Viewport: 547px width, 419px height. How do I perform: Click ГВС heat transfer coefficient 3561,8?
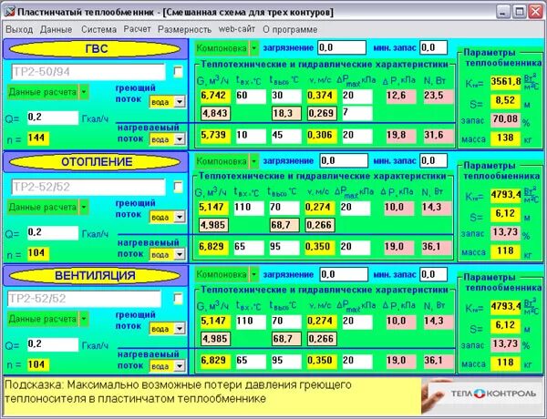pyautogui.click(x=505, y=82)
